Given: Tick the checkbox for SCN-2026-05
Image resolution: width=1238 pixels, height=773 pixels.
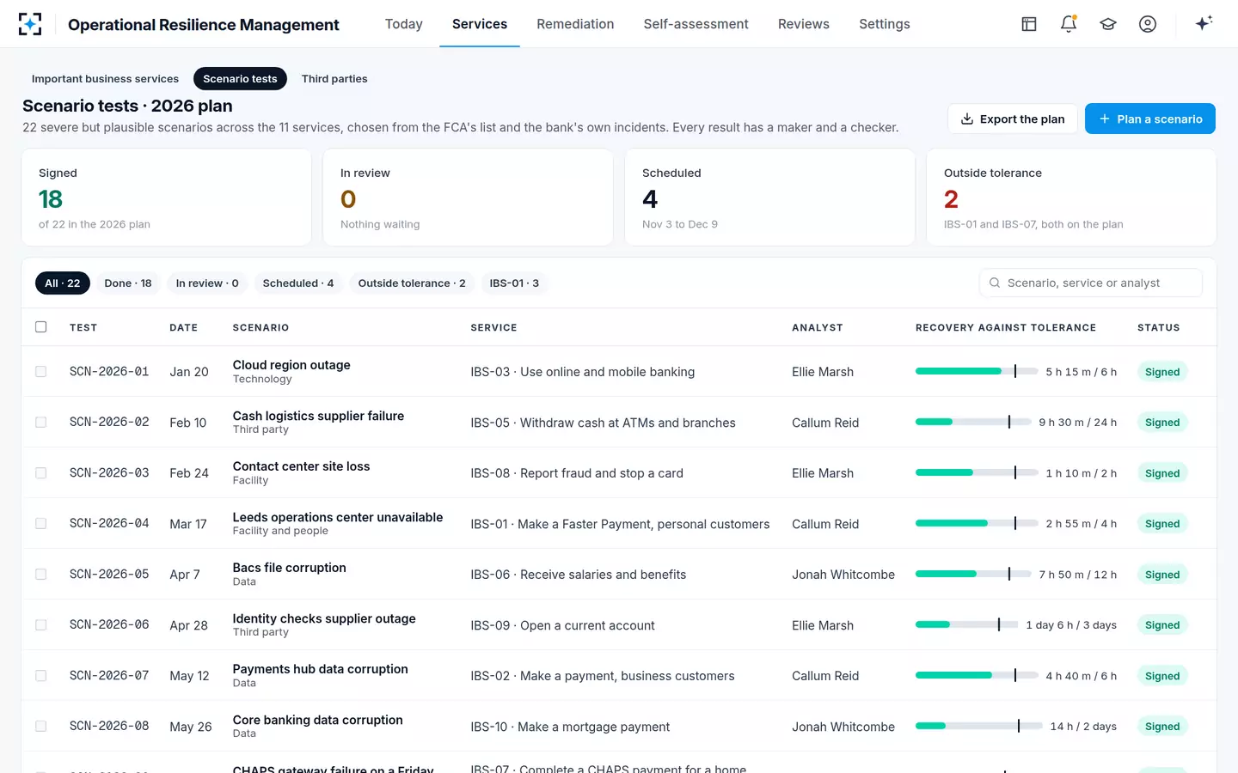Looking at the screenshot, I should pyautogui.click(x=41, y=575).
